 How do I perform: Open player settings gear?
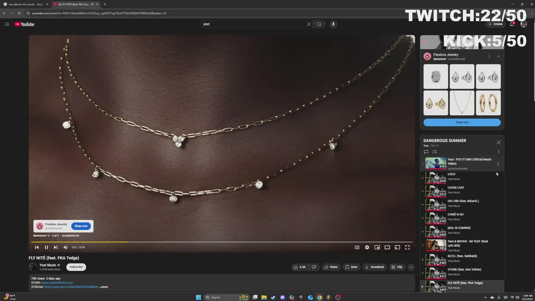[x=367, y=247]
